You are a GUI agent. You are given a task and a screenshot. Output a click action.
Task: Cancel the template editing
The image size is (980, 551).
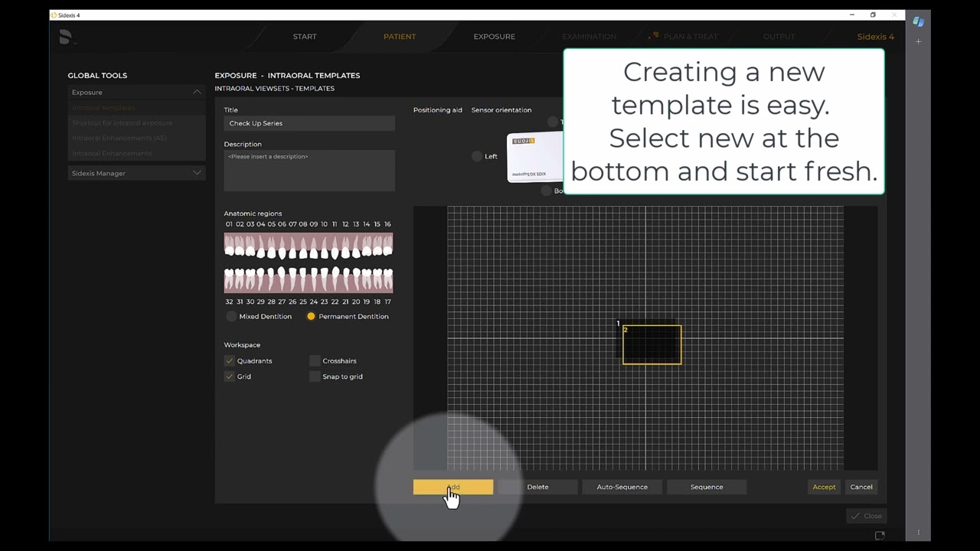861,487
